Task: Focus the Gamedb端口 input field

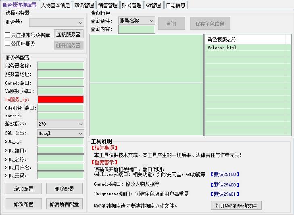Action: [60, 83]
